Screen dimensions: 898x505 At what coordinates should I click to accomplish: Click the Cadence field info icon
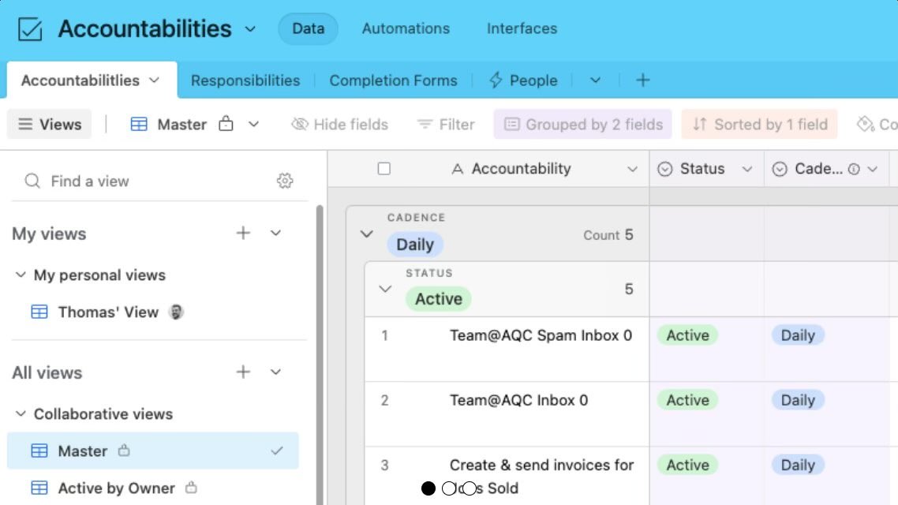854,170
